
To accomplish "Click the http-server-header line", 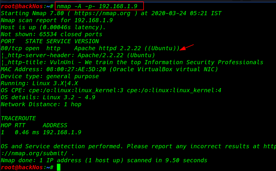I will [78, 55].
